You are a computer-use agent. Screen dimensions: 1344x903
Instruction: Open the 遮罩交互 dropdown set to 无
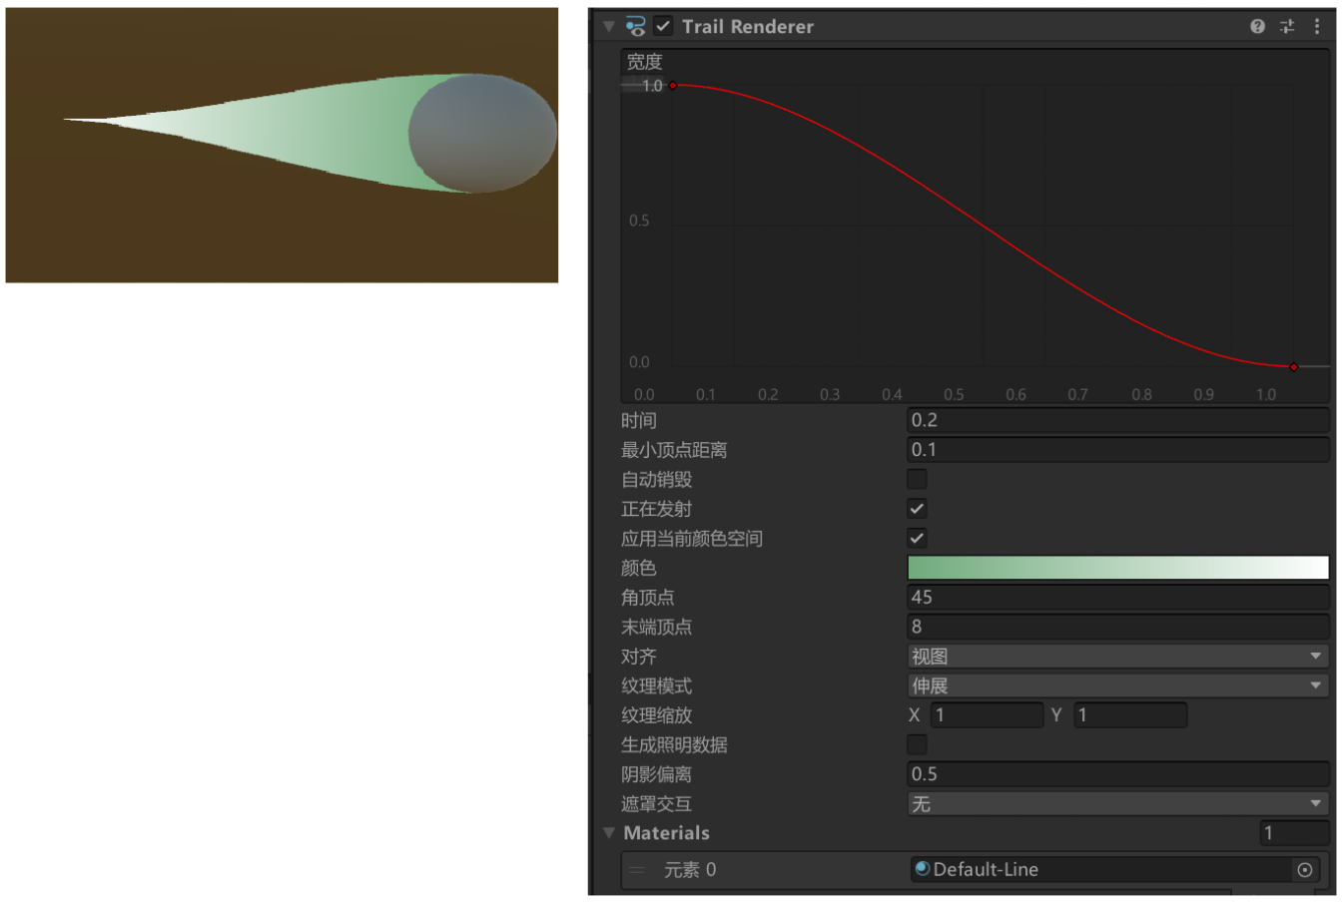[x=1118, y=804]
